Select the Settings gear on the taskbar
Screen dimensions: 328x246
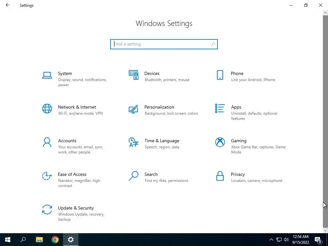point(71,240)
